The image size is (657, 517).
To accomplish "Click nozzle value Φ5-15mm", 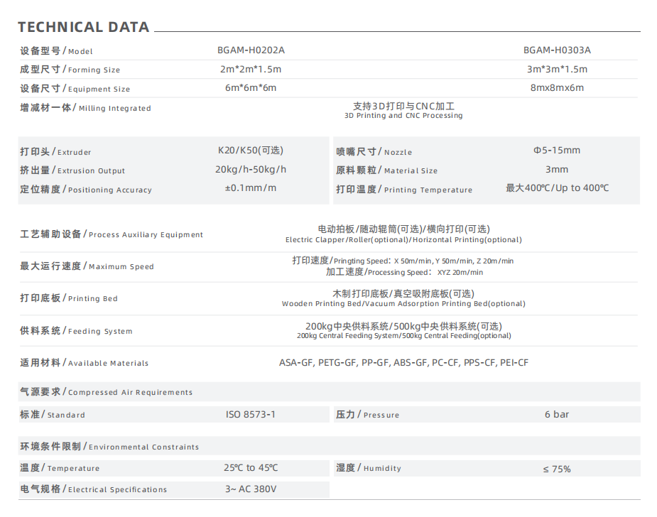I will (557, 151).
